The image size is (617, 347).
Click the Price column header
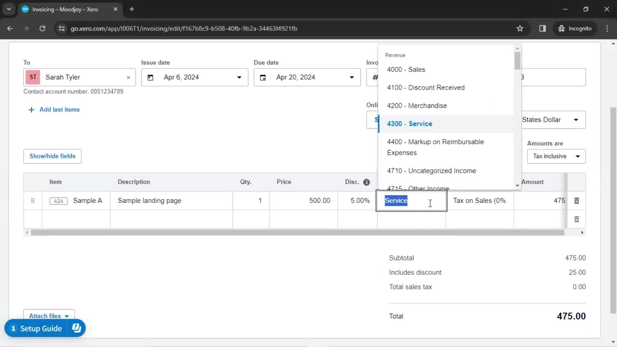click(284, 182)
